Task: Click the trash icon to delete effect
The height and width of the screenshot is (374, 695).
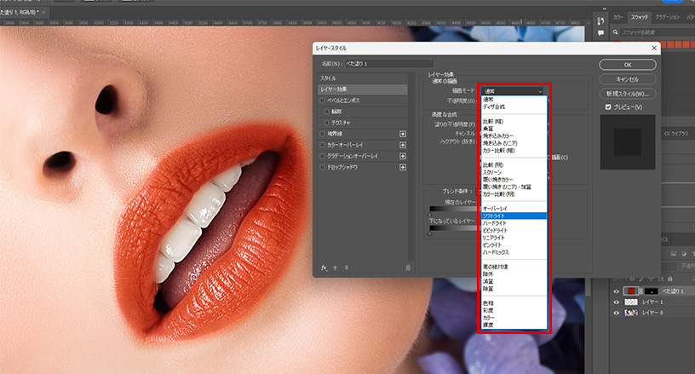Action: pos(408,268)
